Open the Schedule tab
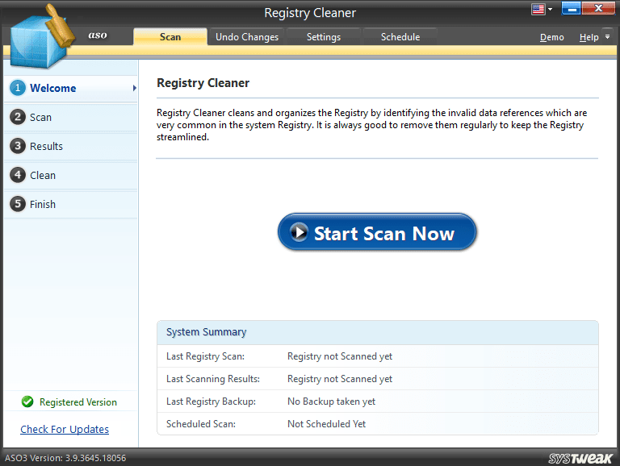 pyautogui.click(x=400, y=37)
